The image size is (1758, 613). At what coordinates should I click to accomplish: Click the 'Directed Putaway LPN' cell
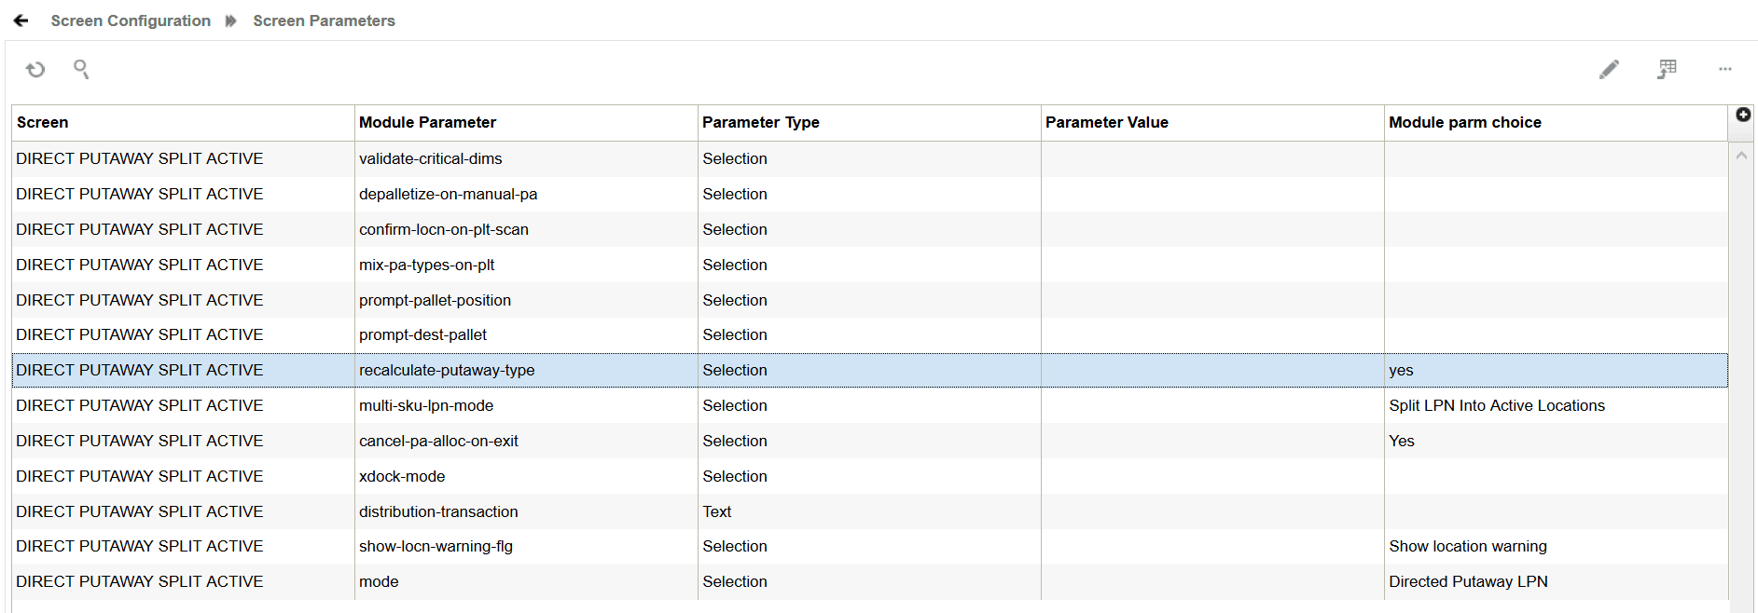coord(1556,581)
